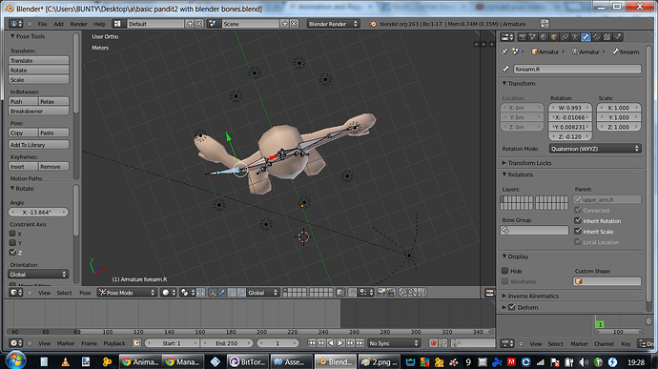The height and width of the screenshot is (369, 658).
Task: Open the Blender Render engine dropdown
Action: (x=333, y=24)
